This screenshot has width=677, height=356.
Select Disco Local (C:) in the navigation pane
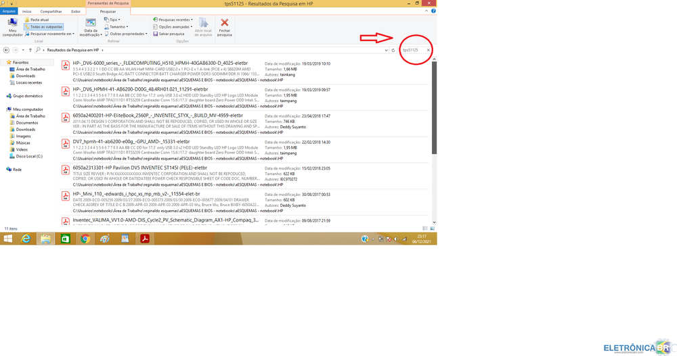pyautogui.click(x=29, y=156)
